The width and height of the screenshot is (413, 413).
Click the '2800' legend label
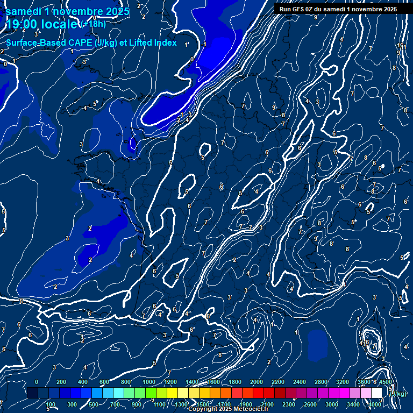coord(321,382)
